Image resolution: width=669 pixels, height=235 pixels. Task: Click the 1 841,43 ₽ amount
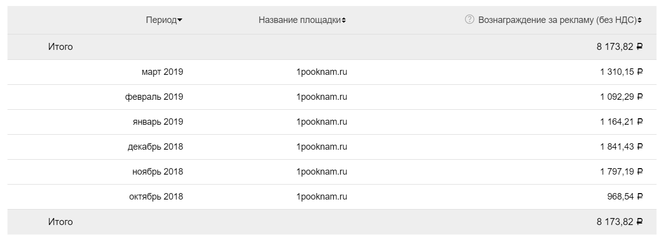pos(621,147)
